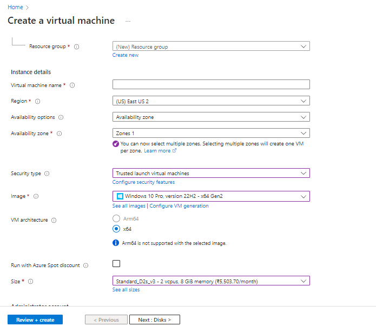Open the Security type dropdown
The width and height of the screenshot is (376, 326).
coord(211,174)
